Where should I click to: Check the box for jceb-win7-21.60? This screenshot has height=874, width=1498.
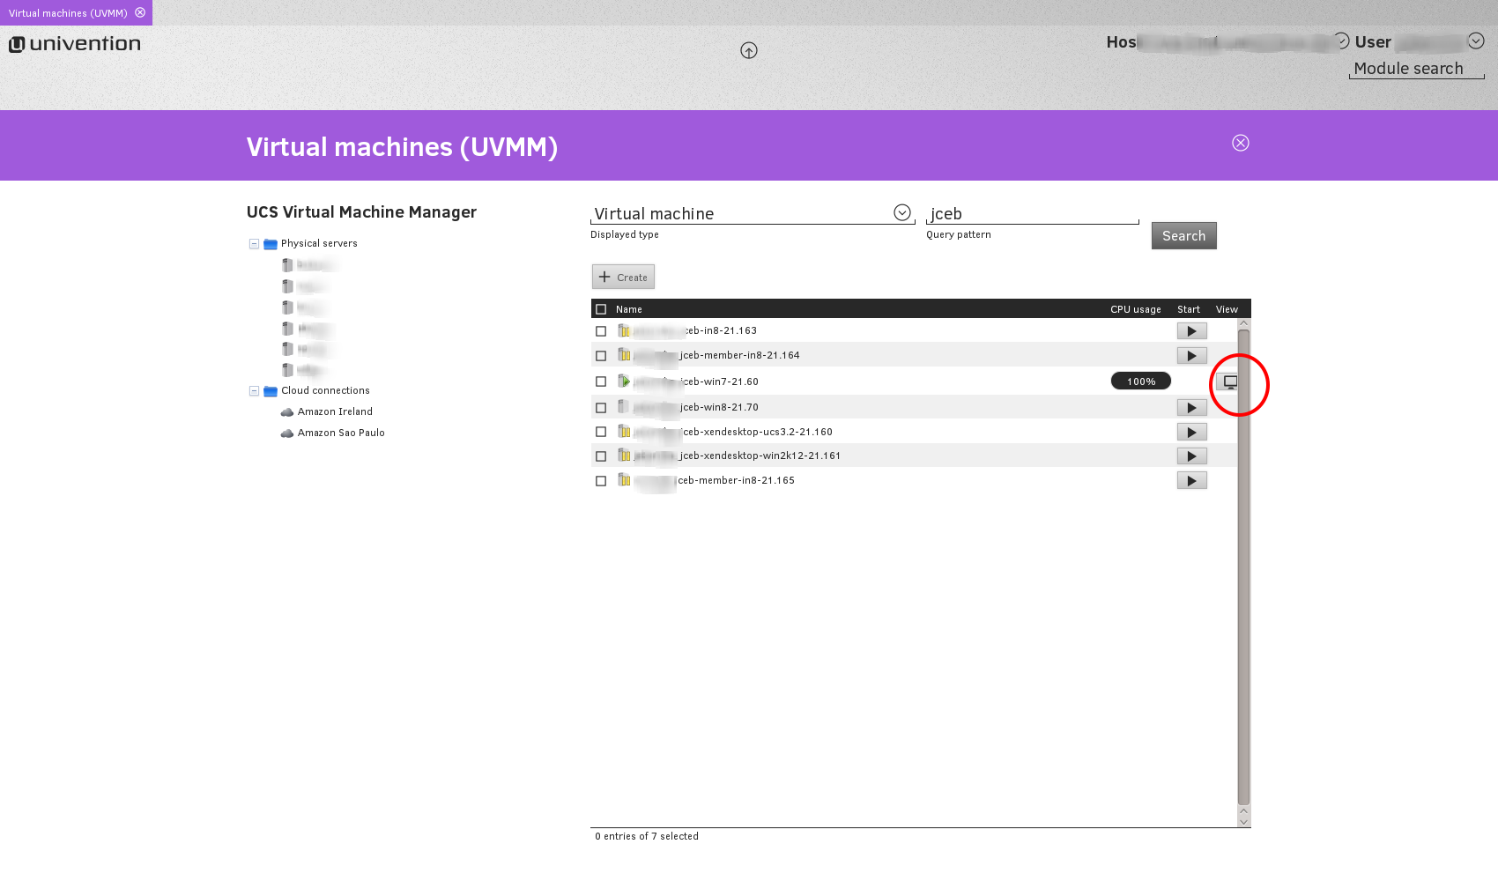click(601, 381)
